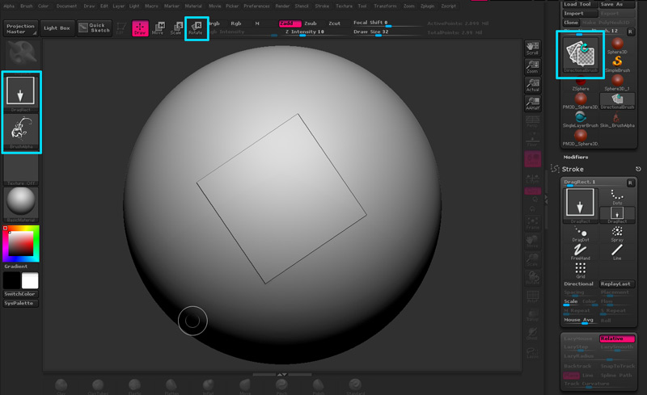Click the ReplayLast button
The image size is (647, 395).
617,284
